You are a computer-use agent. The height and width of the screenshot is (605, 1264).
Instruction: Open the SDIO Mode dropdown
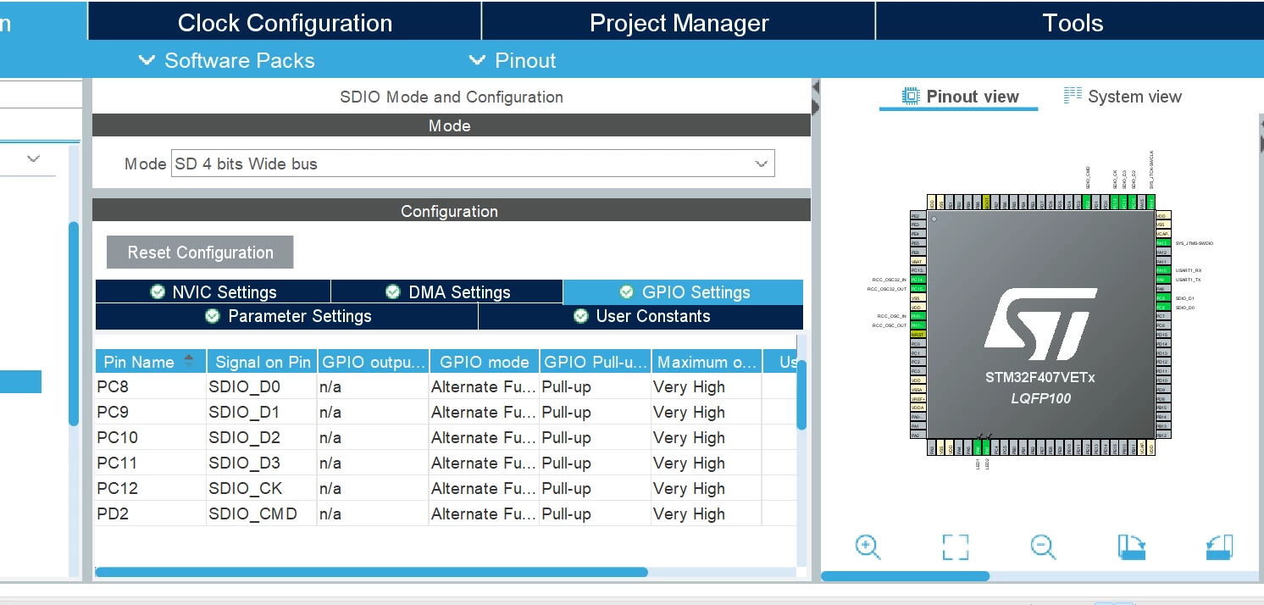coord(474,164)
